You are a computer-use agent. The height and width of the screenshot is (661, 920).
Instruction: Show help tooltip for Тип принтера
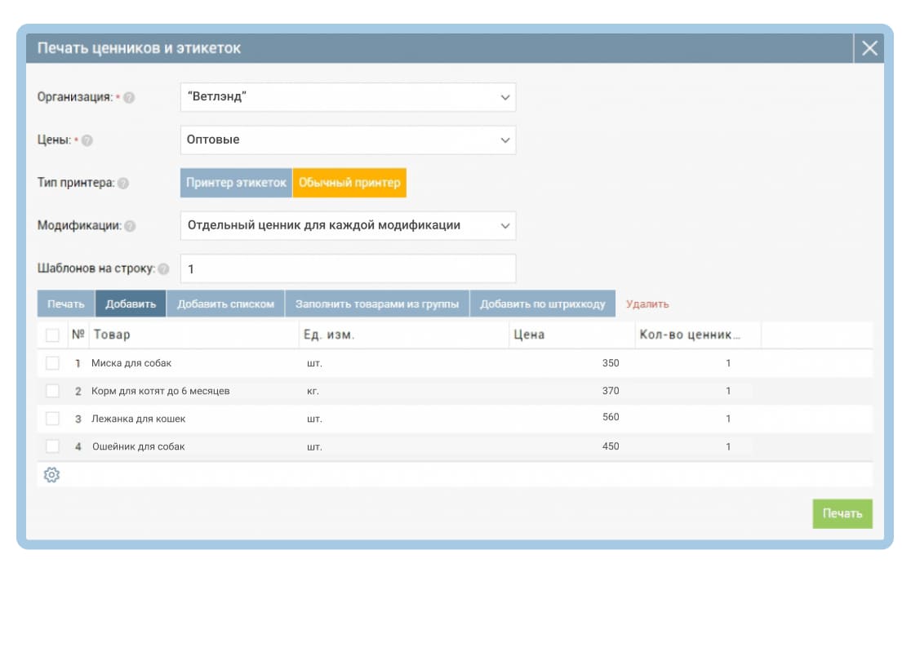click(x=123, y=183)
